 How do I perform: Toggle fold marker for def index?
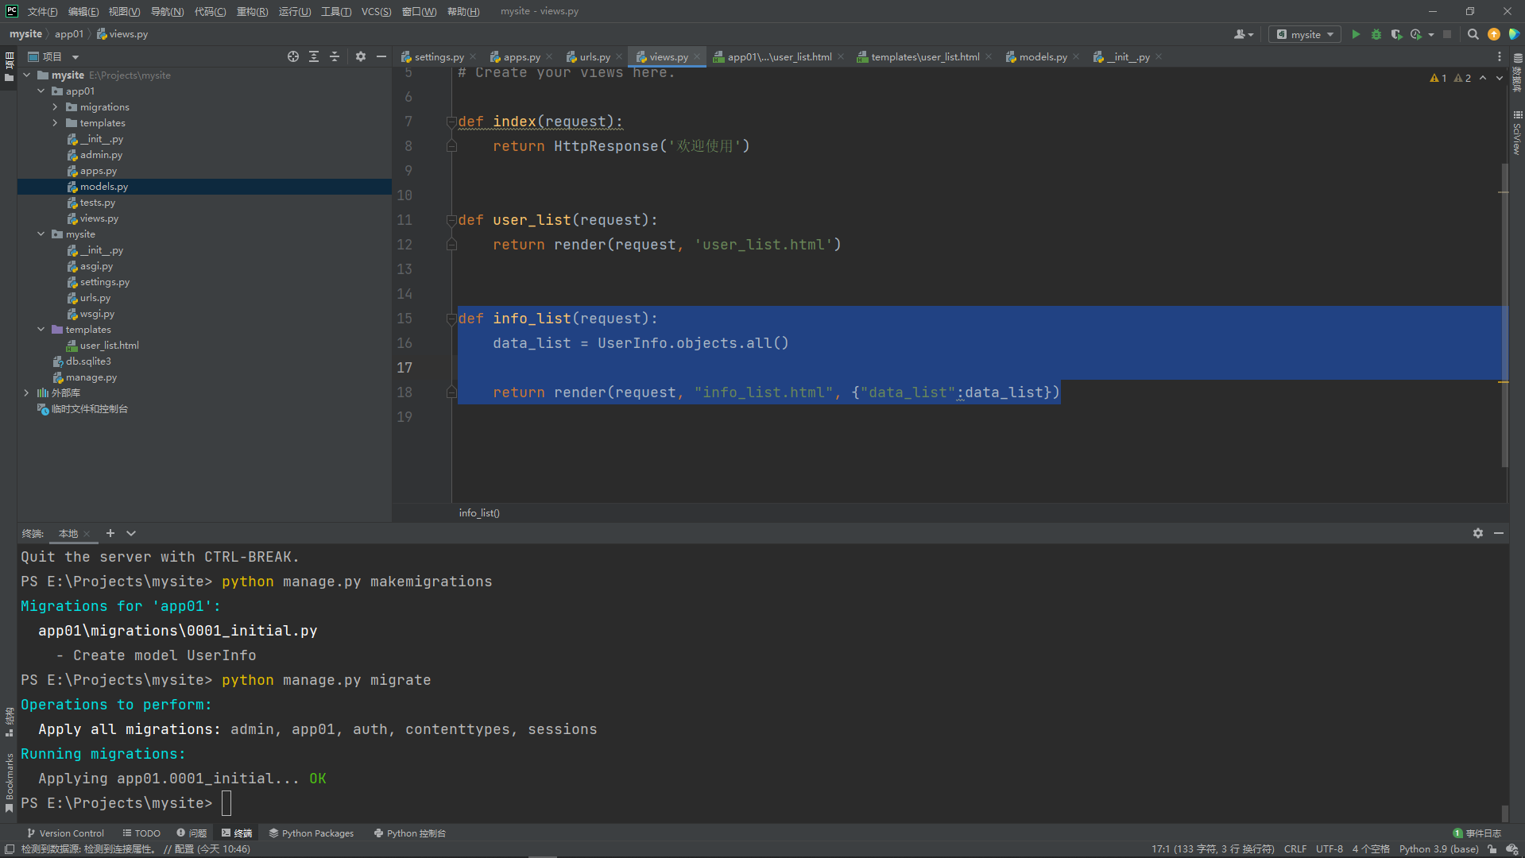[x=451, y=122]
